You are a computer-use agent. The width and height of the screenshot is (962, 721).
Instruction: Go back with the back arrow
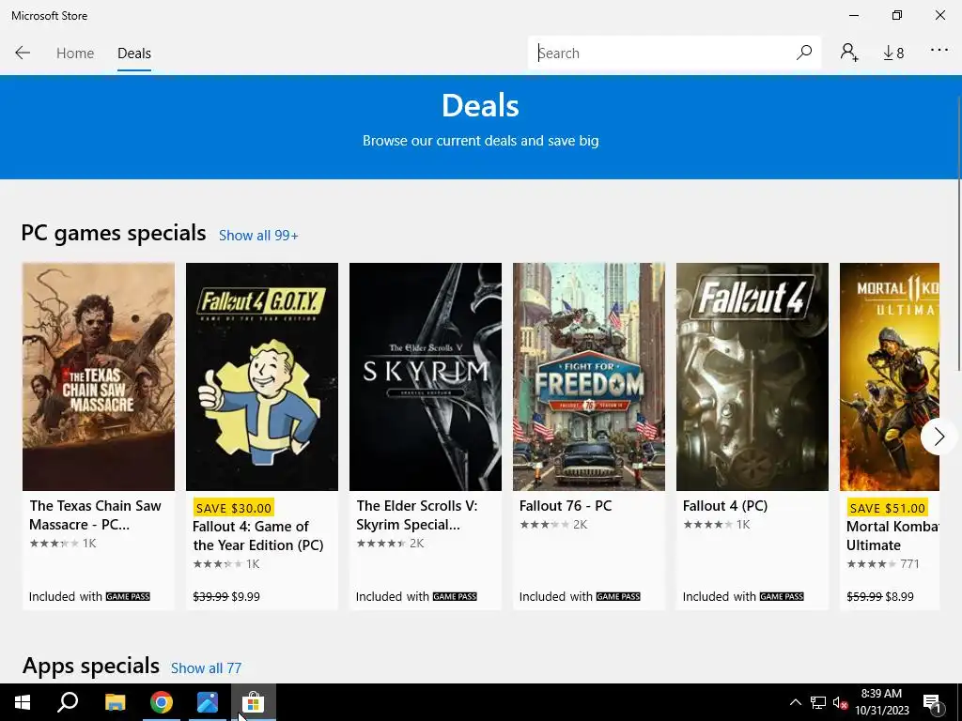[23, 53]
